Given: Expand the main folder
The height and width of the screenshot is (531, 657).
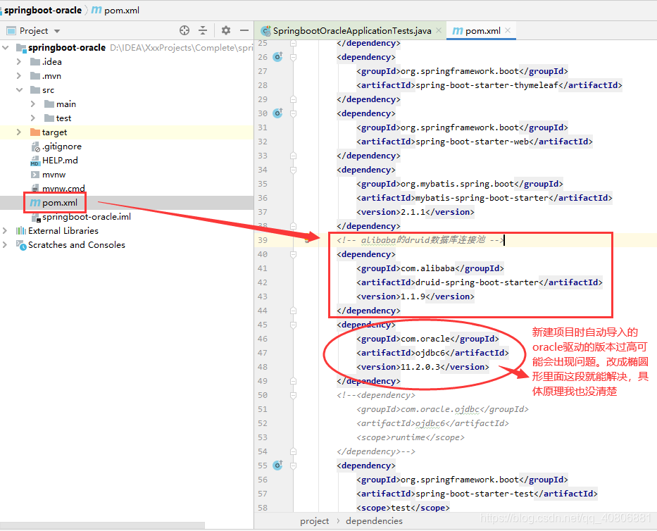Looking at the screenshot, I should [33, 104].
